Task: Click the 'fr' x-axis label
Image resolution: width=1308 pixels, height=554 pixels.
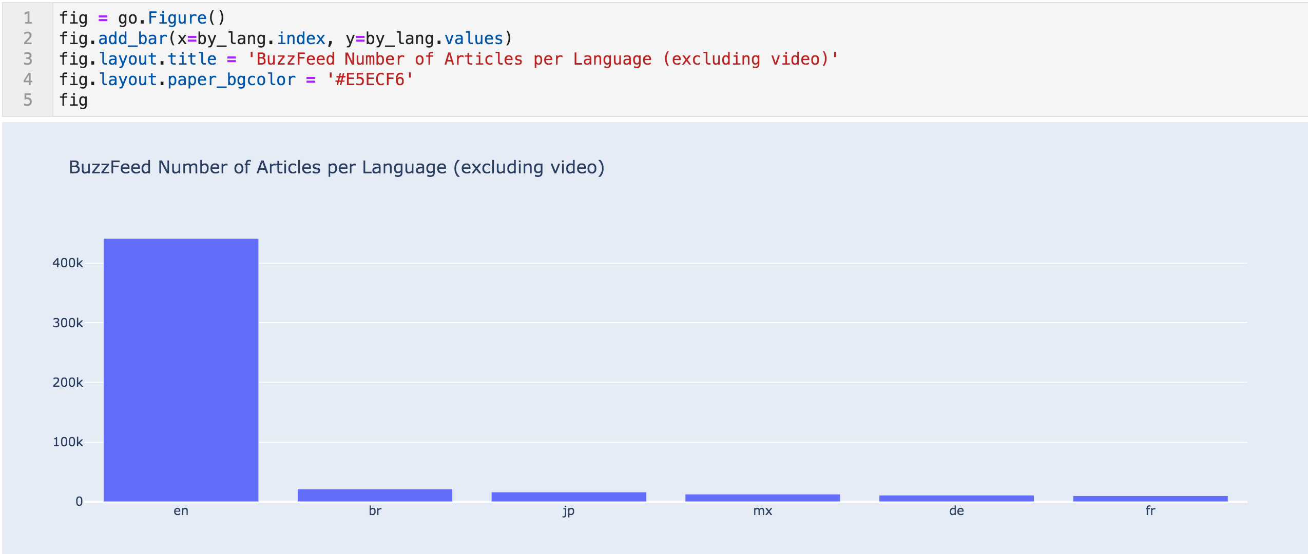Action: [1150, 511]
